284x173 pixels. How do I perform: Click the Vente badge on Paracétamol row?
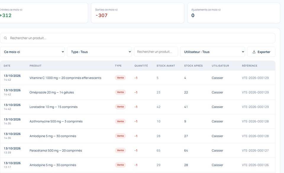[120, 150]
